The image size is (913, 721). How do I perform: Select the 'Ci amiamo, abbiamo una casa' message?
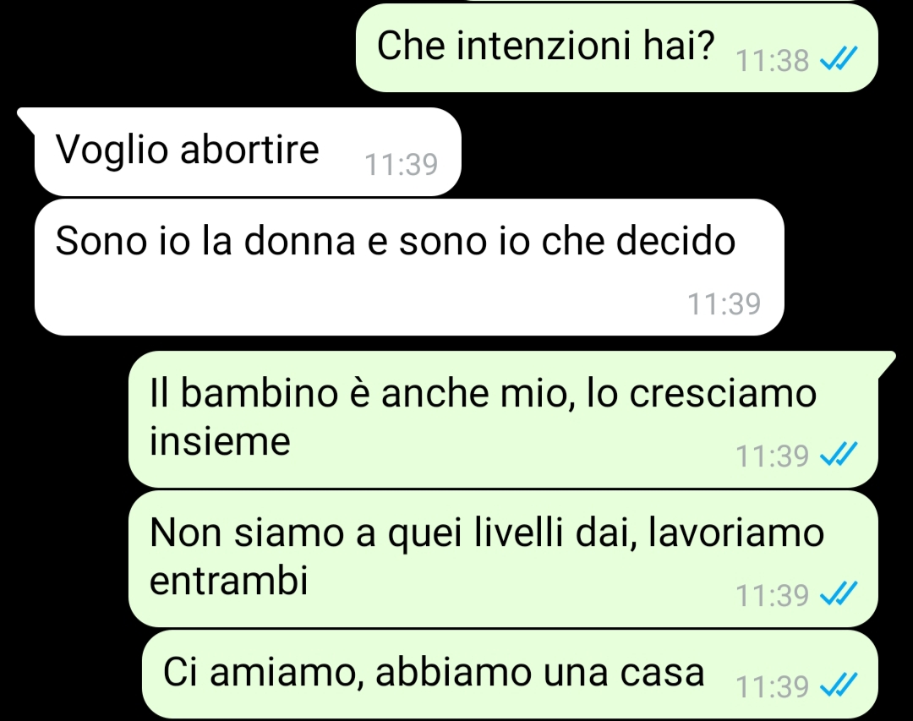(510, 674)
